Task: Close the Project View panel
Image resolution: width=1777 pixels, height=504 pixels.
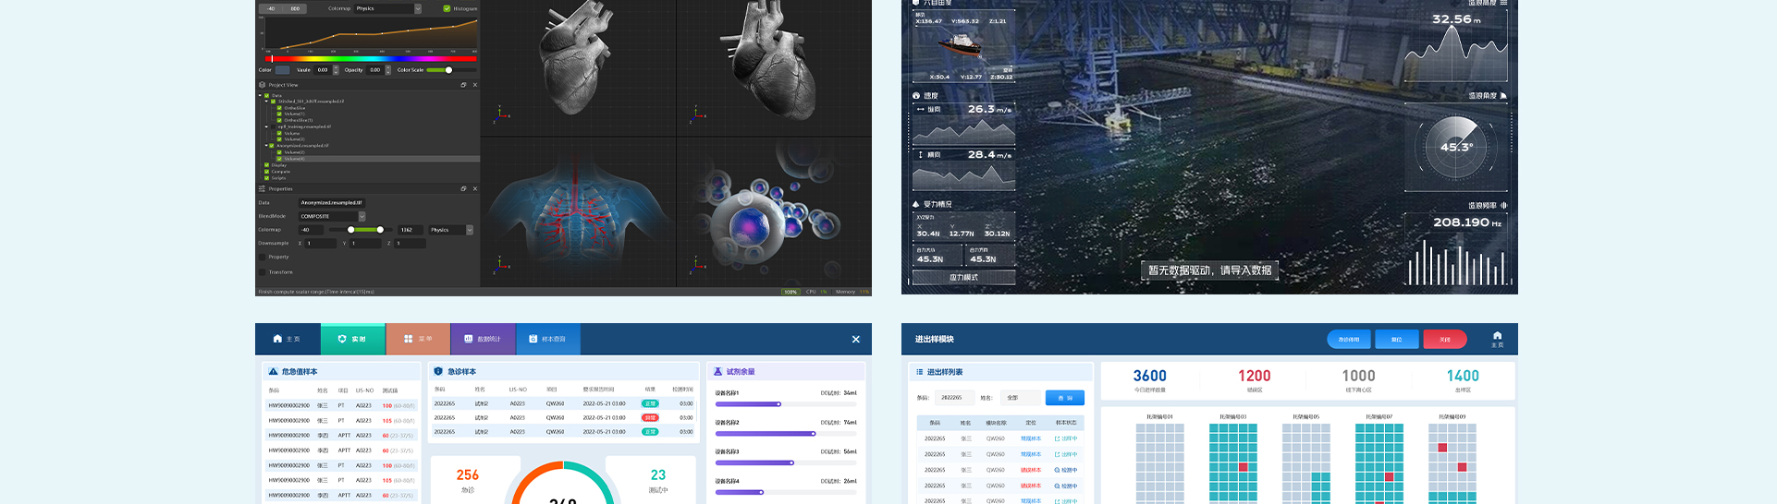Action: [x=475, y=85]
